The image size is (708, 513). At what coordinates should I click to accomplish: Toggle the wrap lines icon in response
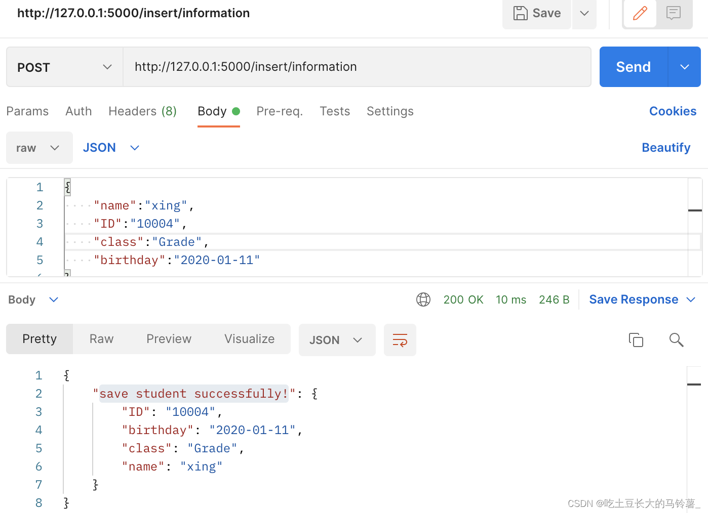click(x=400, y=340)
